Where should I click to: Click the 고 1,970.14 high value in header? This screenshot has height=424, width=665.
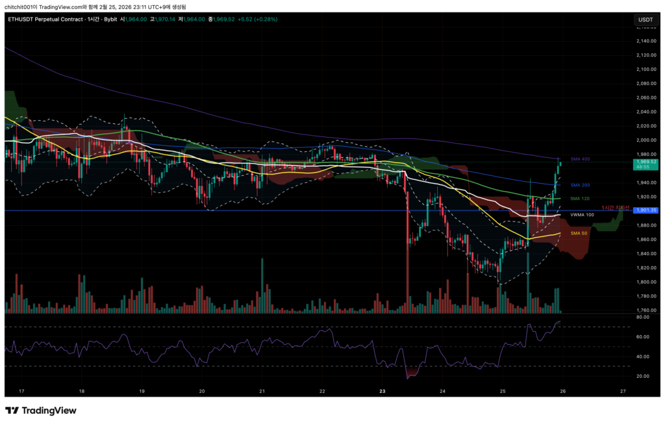click(x=164, y=19)
